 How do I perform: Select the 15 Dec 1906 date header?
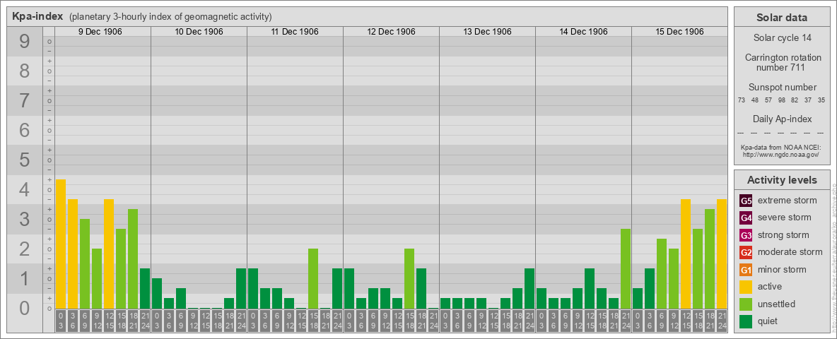(679, 32)
